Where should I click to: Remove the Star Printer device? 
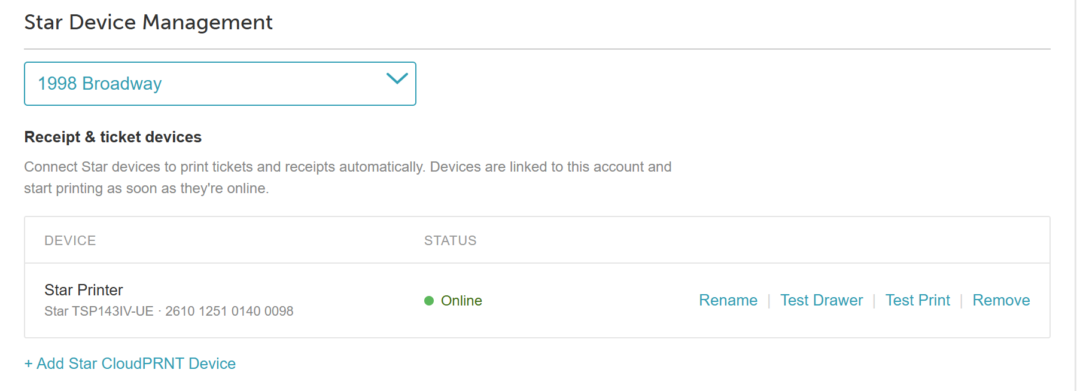[x=1001, y=300]
